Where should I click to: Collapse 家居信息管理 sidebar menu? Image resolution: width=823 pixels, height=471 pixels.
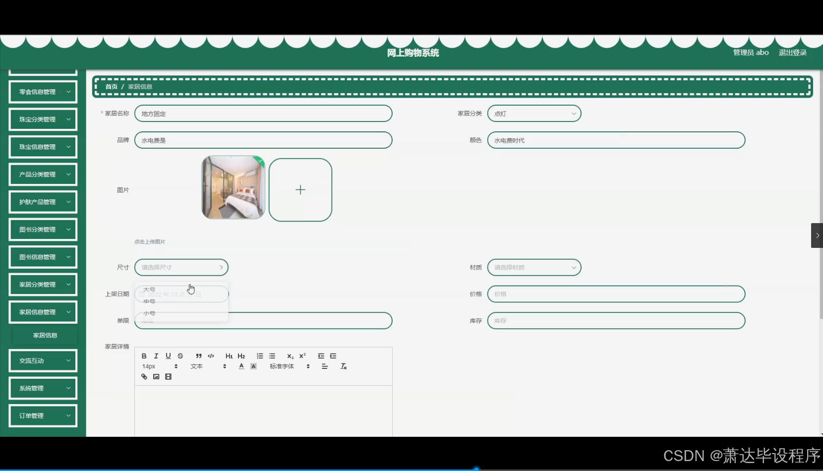click(43, 312)
